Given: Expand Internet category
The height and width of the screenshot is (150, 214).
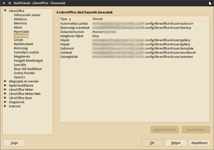Looking at the screenshot, I should [x=5, y=106].
